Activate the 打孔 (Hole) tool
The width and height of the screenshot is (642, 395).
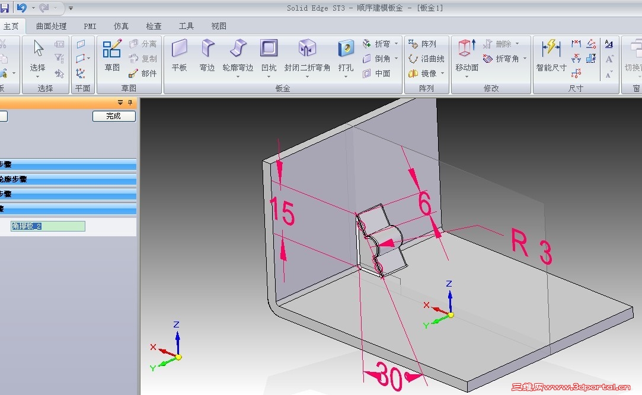346,49
